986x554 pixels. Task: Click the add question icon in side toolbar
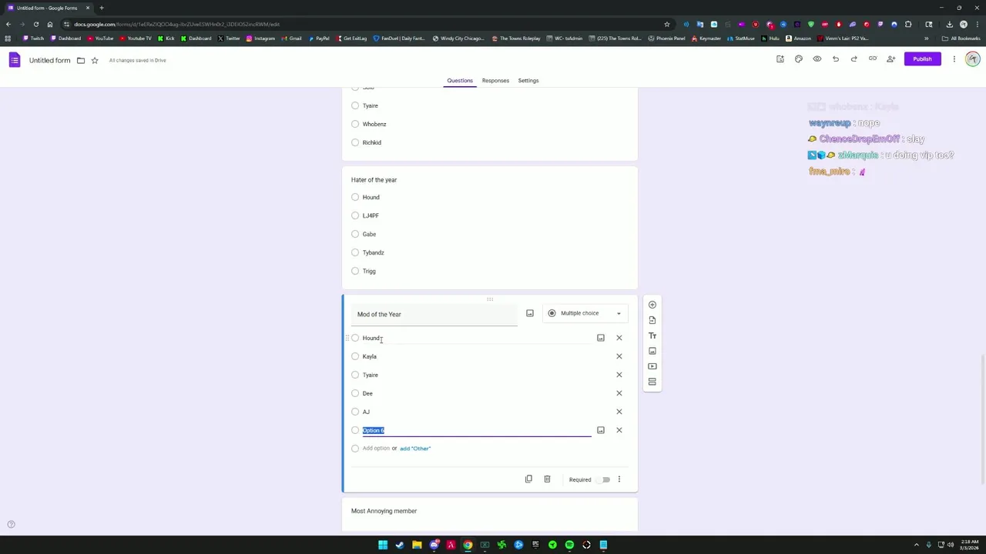pyautogui.click(x=652, y=305)
